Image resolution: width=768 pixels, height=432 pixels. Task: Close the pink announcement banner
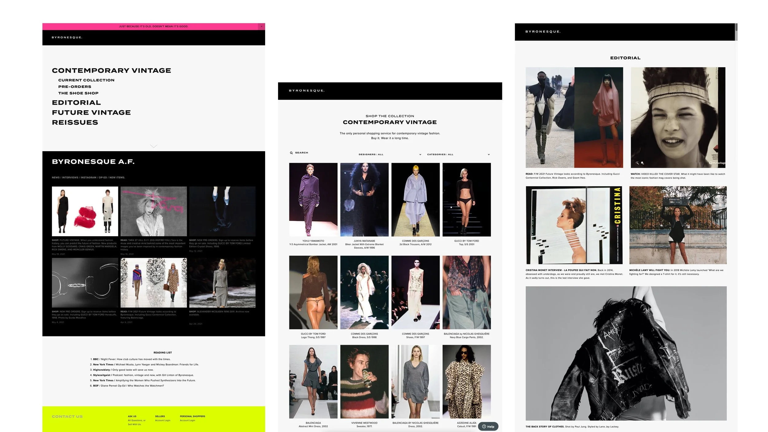point(261,26)
